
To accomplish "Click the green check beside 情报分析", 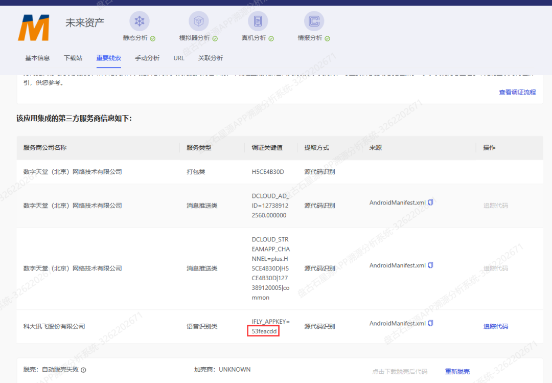I will tap(328, 38).
